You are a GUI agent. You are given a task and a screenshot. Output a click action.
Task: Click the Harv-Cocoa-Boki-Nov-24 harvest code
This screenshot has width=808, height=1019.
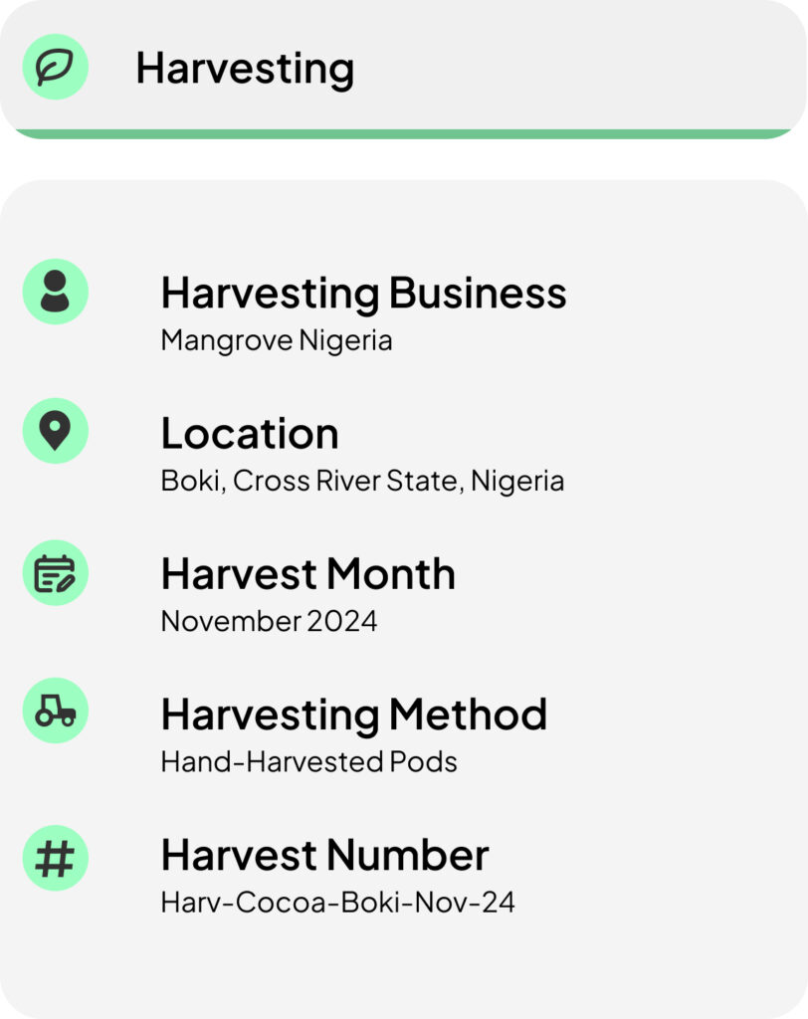click(337, 902)
